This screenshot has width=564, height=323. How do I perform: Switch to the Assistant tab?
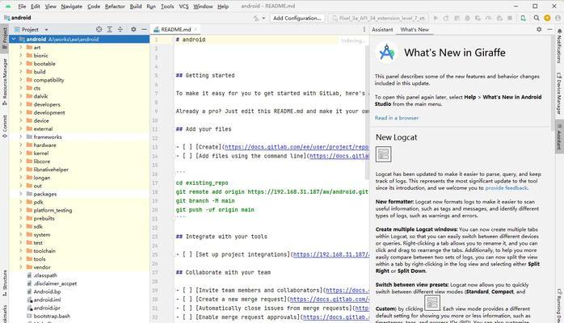tap(382, 29)
